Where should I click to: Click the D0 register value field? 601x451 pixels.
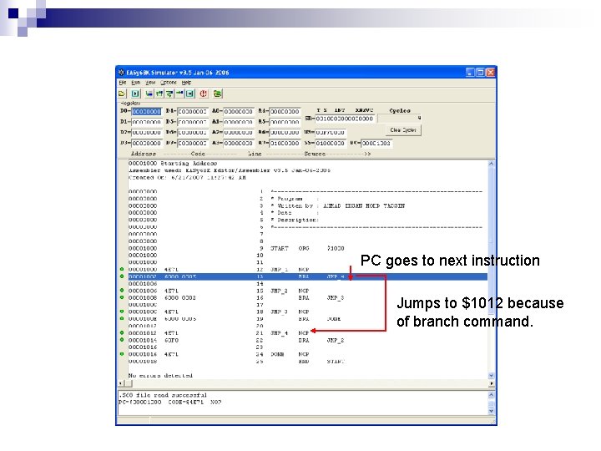point(146,112)
